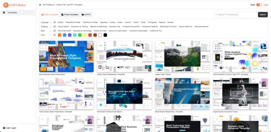Click the AI PPT Maker logo icon
Image resolution: width=271 pixels, height=132 pixels.
(6, 5)
